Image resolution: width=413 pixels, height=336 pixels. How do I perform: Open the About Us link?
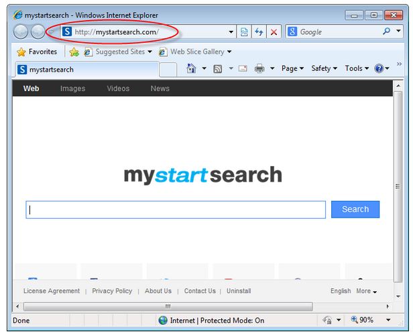158,290
